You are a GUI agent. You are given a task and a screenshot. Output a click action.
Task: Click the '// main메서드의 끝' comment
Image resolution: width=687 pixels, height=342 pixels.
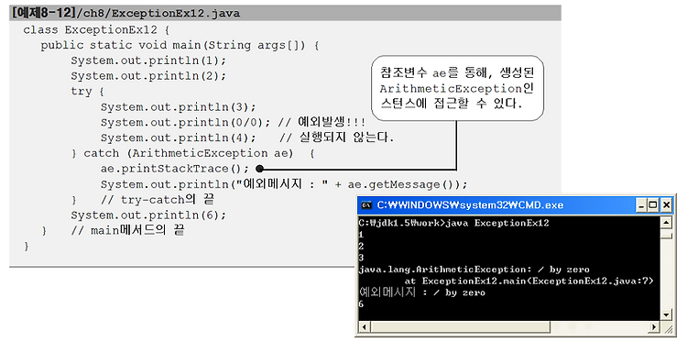tap(127, 230)
